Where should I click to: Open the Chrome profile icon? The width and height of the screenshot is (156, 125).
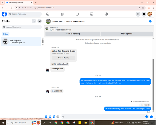pos(149,8)
